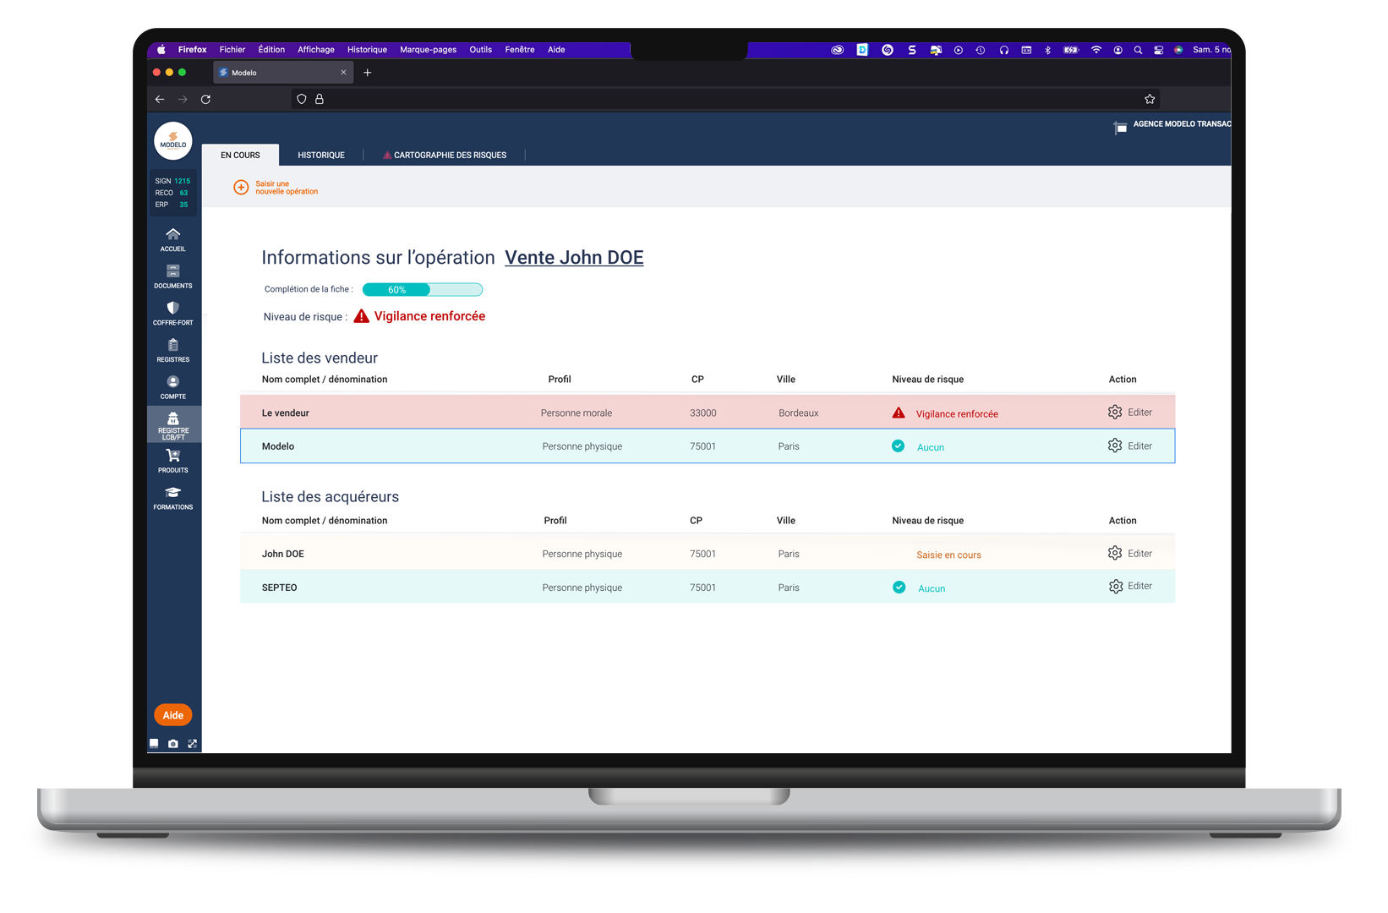Open the Coffre-fort shield icon

coord(172,309)
